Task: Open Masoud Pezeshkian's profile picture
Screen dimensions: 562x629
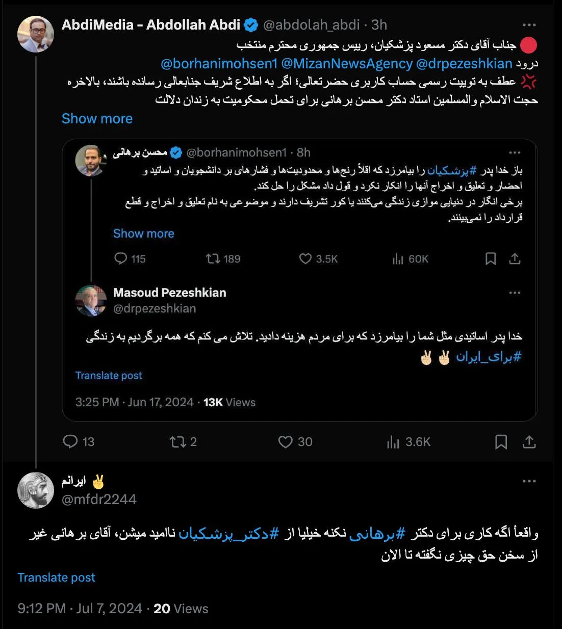Action: (x=91, y=301)
